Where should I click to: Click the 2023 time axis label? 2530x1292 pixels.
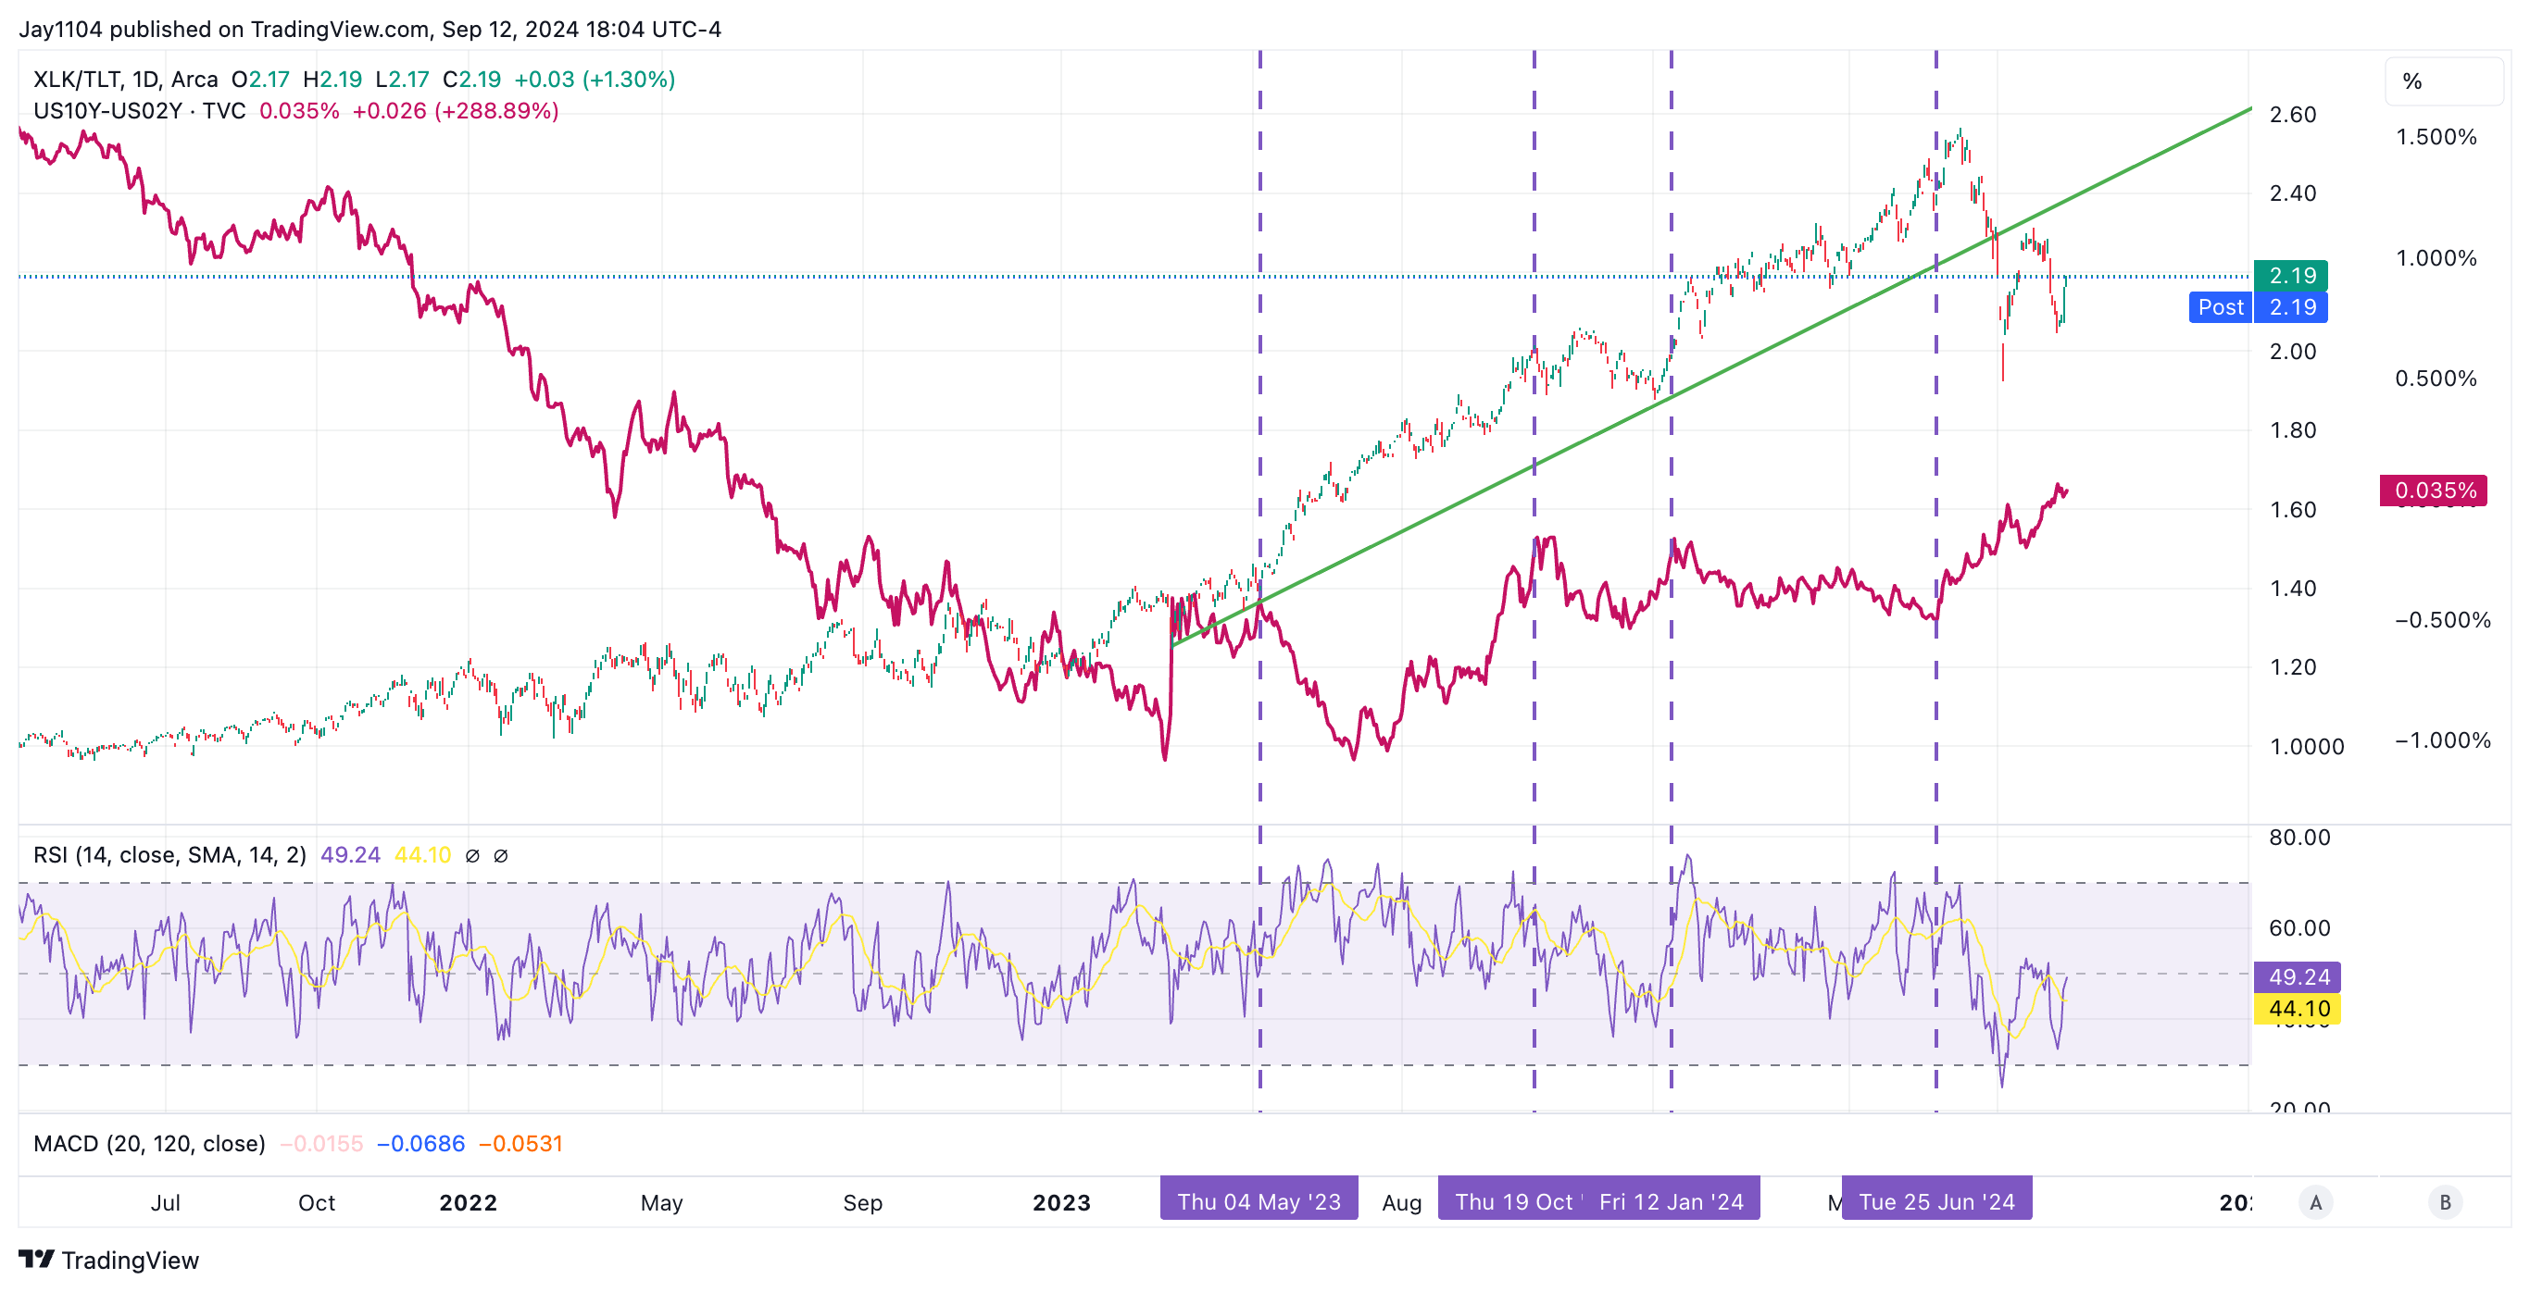click(1061, 1202)
